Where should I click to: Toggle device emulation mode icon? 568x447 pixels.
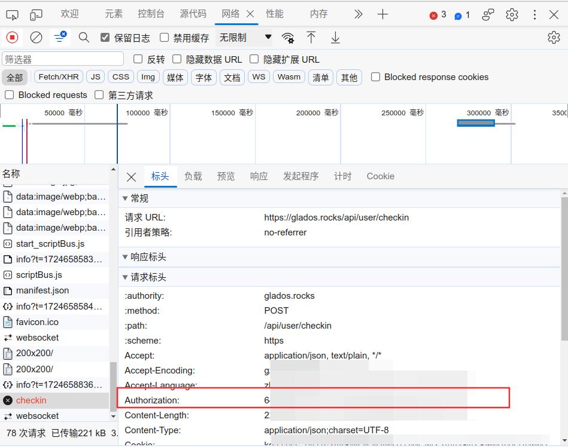[x=36, y=14]
